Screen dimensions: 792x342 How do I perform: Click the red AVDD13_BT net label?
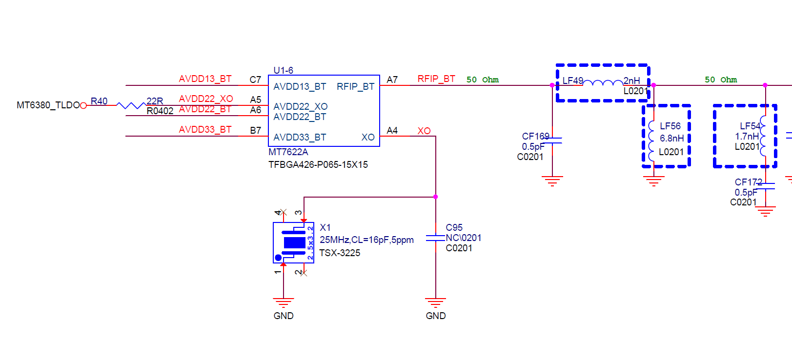pyautogui.click(x=205, y=79)
